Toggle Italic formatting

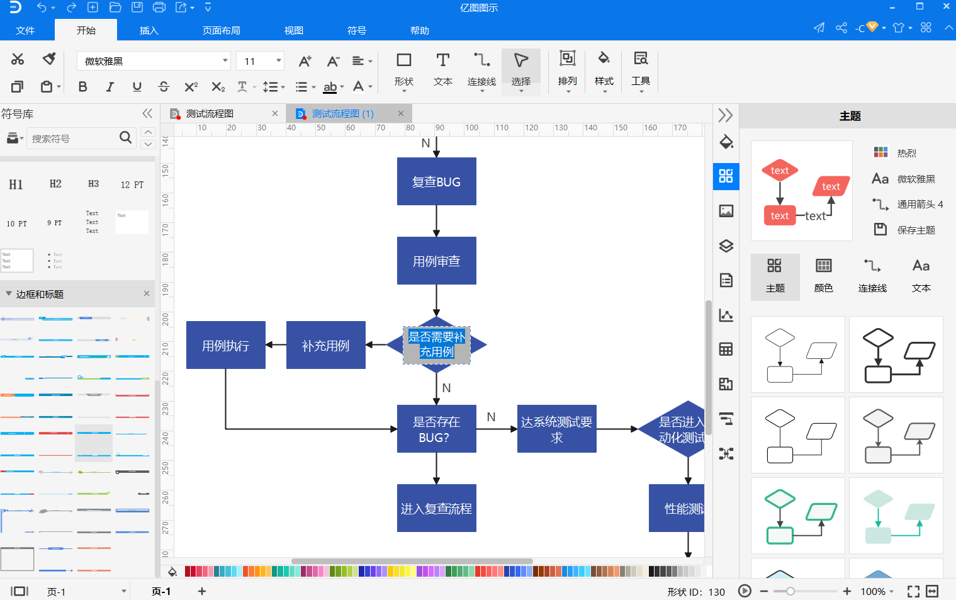tap(110, 87)
